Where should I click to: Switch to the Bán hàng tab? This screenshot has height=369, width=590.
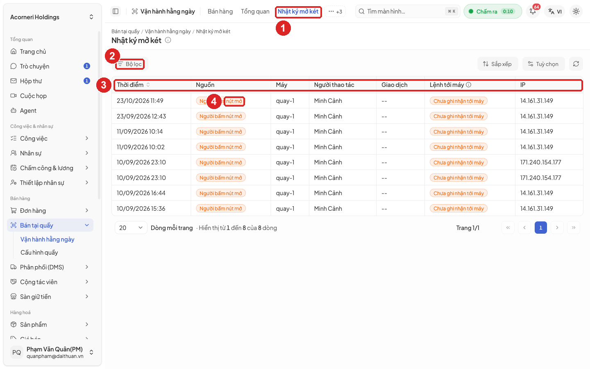tap(220, 11)
